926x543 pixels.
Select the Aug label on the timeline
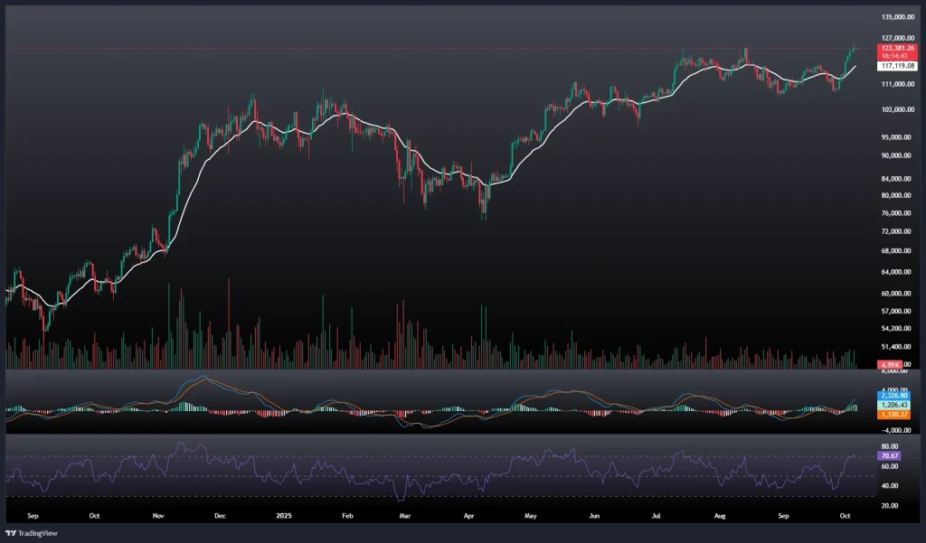720,519
